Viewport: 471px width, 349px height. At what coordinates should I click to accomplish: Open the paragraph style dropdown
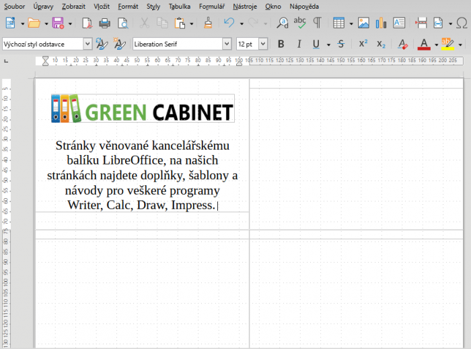87,44
